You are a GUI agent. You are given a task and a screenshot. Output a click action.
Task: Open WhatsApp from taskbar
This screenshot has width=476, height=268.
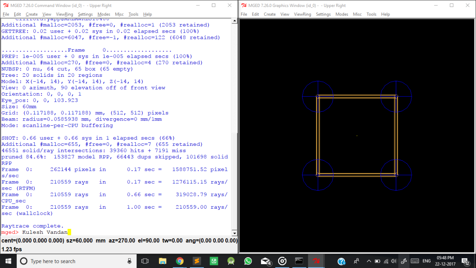click(248, 261)
